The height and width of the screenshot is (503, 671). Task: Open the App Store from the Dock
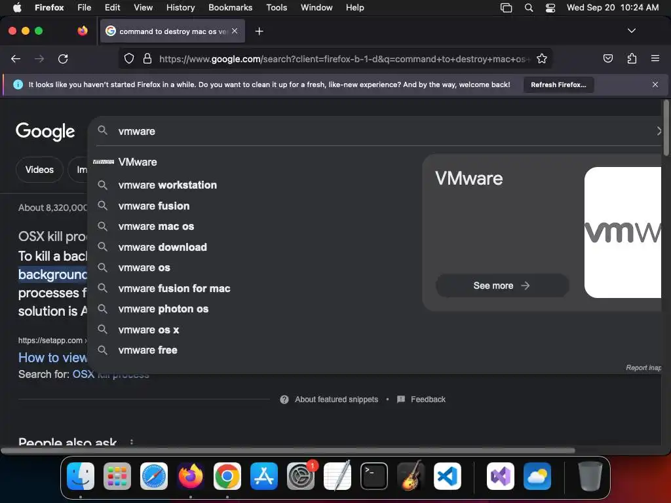pos(264,476)
